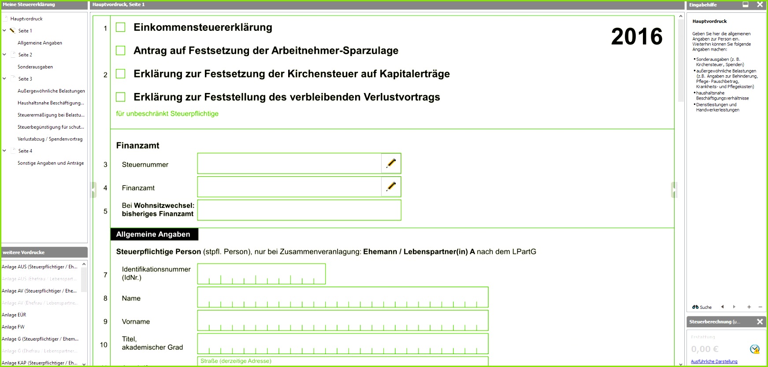Click the clock warning icon in Steuerberechnung

pyautogui.click(x=755, y=349)
